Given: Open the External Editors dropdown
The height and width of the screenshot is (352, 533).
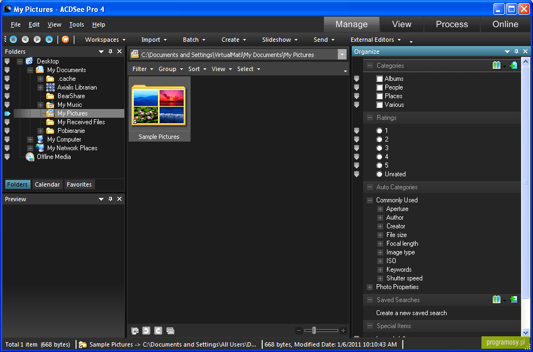Looking at the screenshot, I should 376,40.
